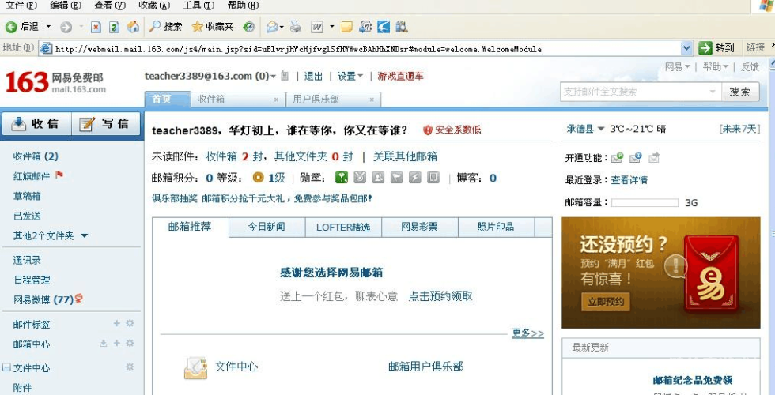Click the red flag icon beside 红旗邮件
The image size is (775, 395).
point(59,175)
